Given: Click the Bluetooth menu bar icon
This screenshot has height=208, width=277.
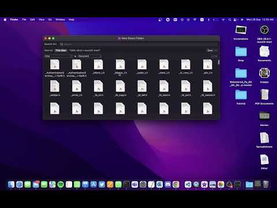Looking at the screenshot, I should pos(208,20).
